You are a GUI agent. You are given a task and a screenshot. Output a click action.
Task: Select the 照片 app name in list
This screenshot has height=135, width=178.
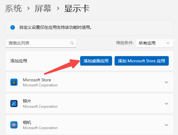(x=27, y=101)
